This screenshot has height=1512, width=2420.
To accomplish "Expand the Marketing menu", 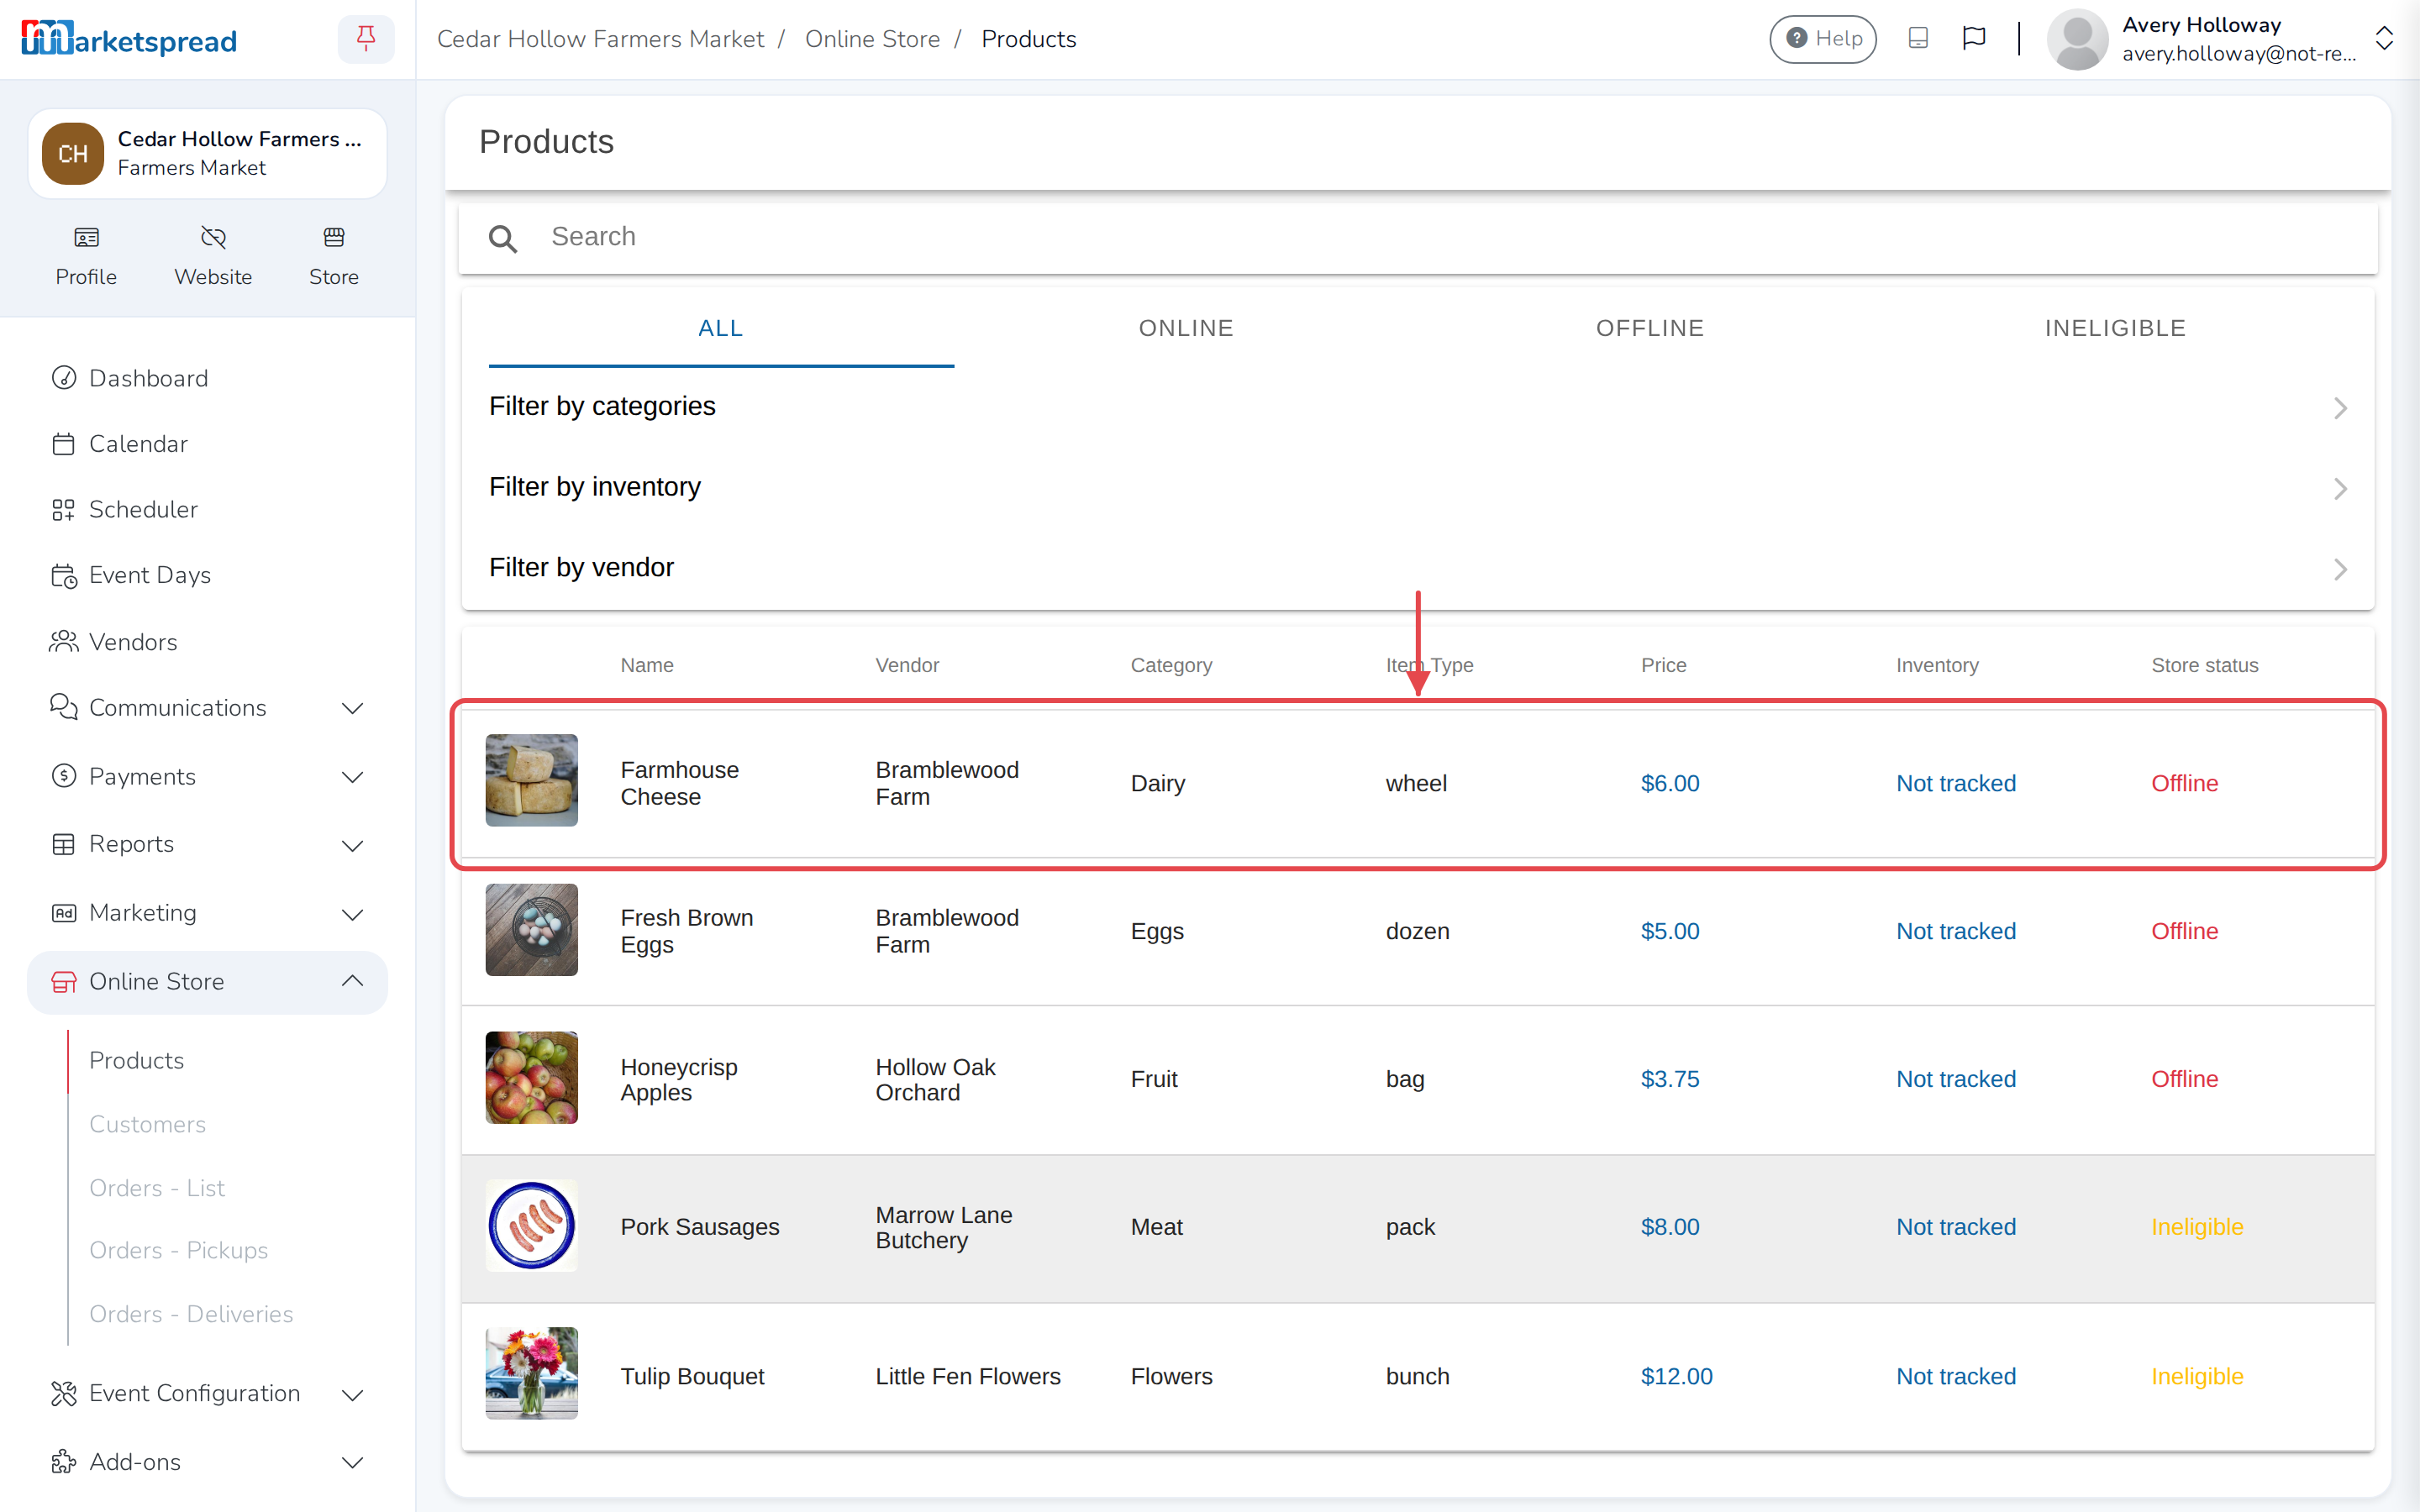I will (207, 913).
